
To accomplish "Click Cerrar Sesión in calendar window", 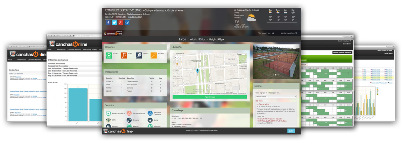I will pos(347,44).
